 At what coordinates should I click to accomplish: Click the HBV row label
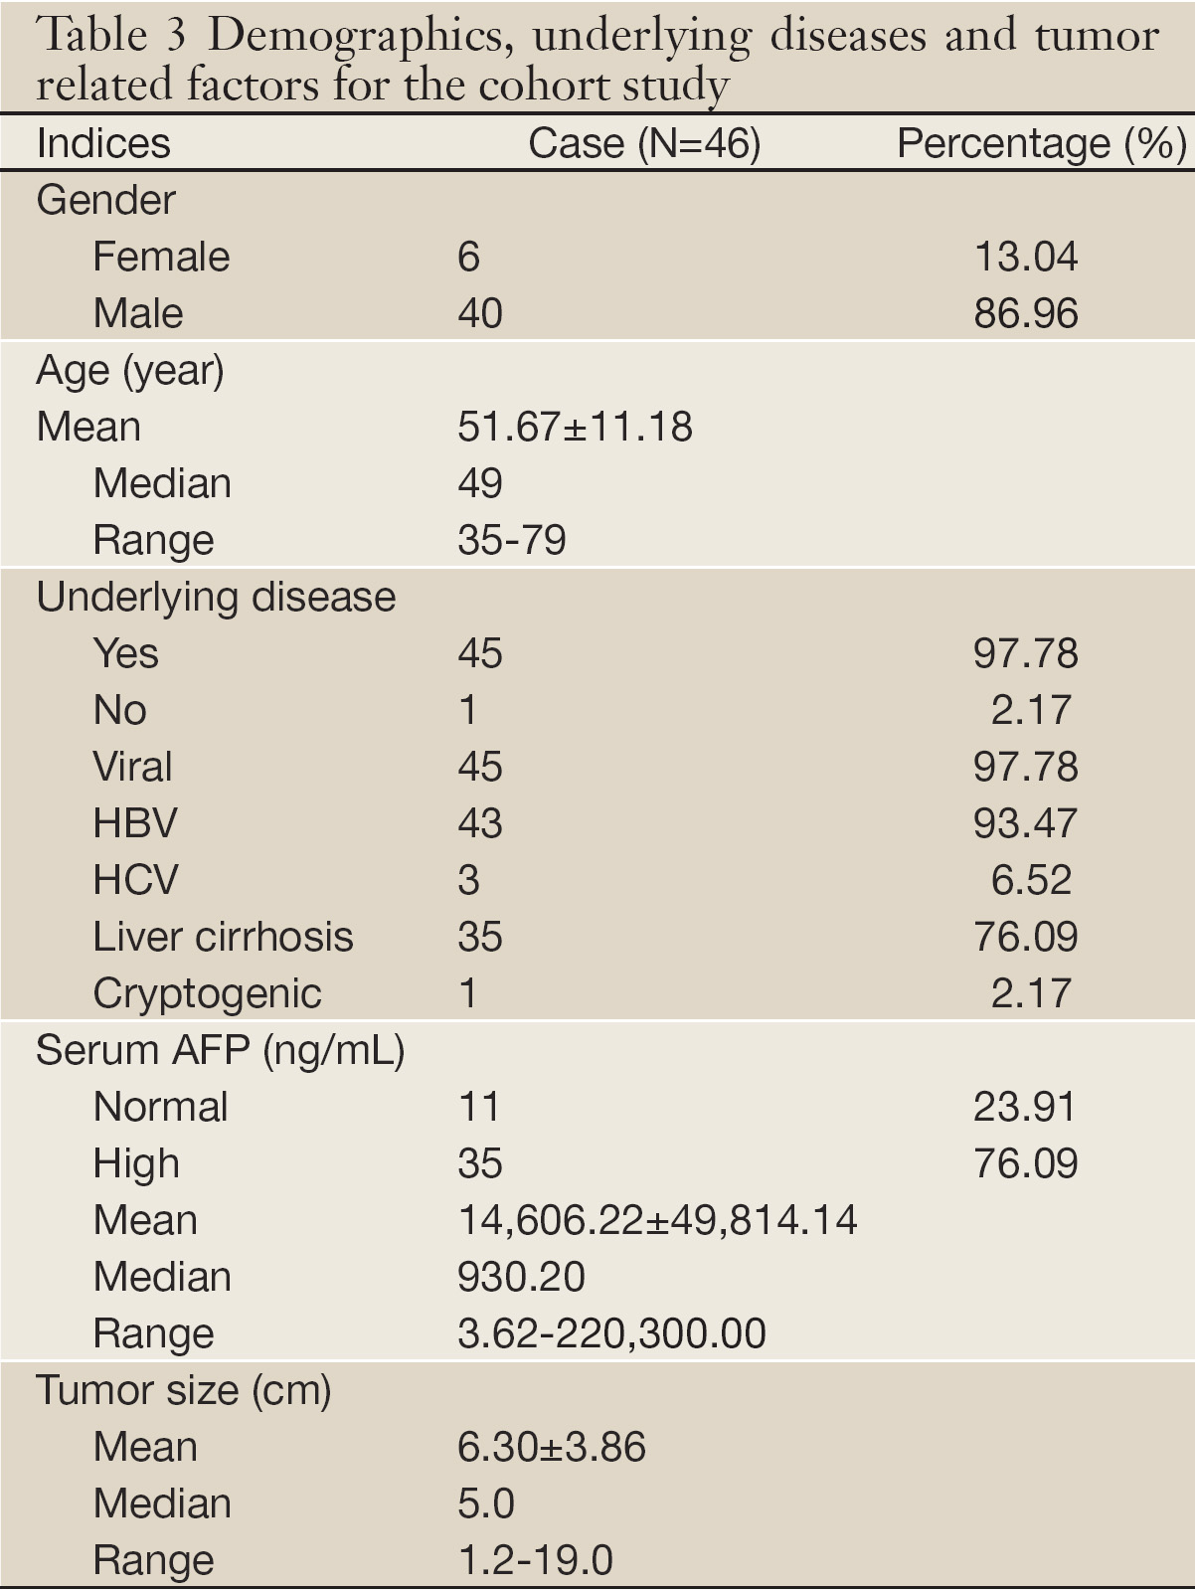pos(135,824)
